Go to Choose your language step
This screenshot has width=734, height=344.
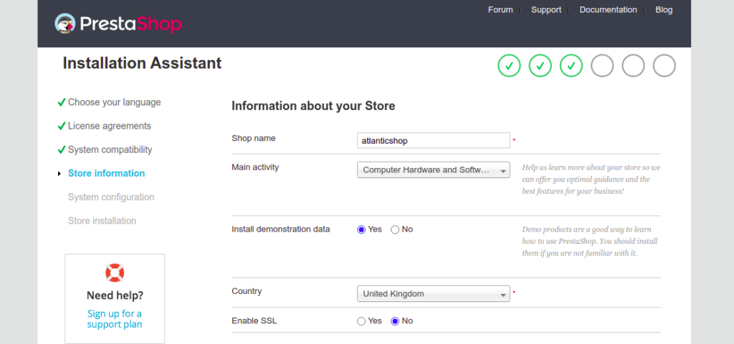[114, 102]
